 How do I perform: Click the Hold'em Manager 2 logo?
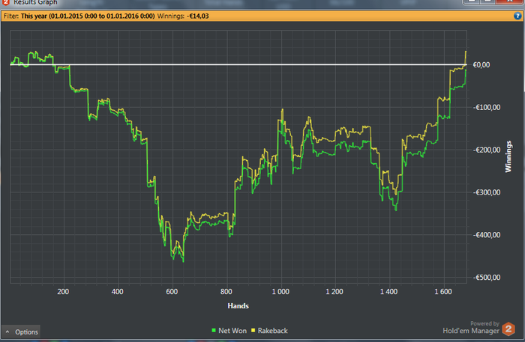pos(508,329)
